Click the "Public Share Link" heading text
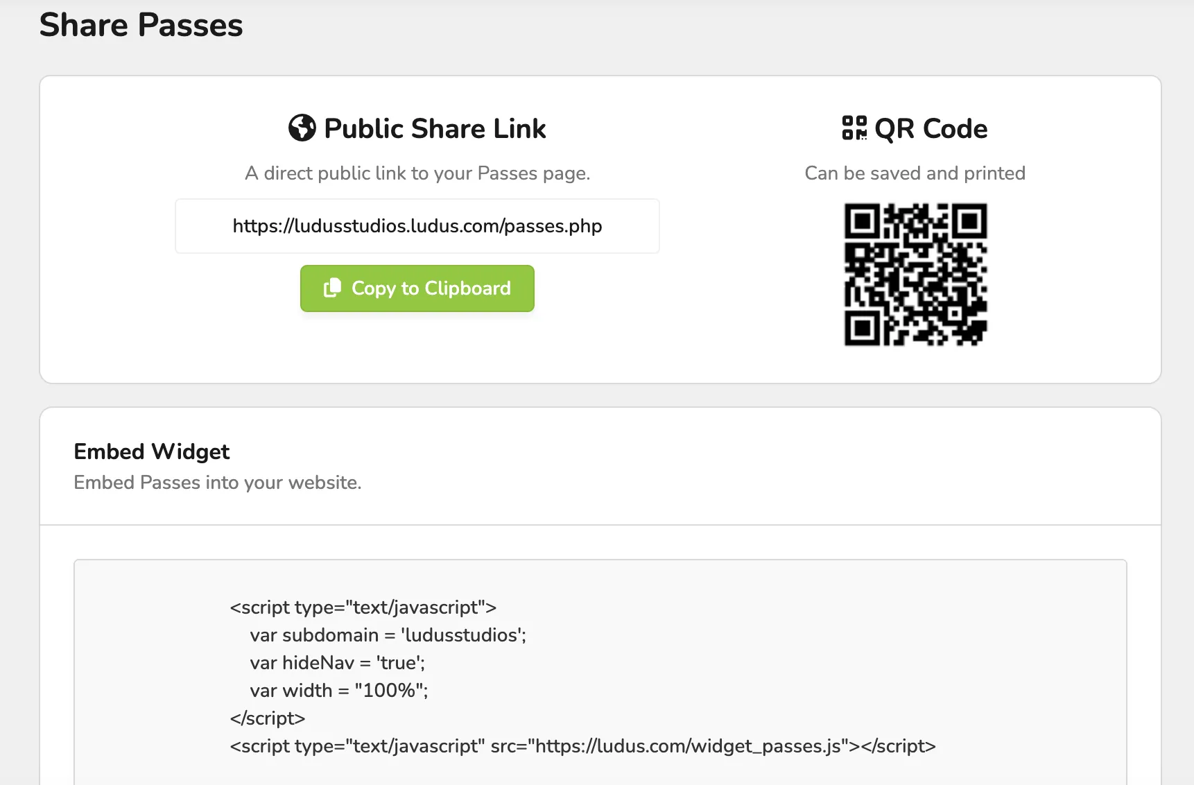 pyautogui.click(x=435, y=129)
